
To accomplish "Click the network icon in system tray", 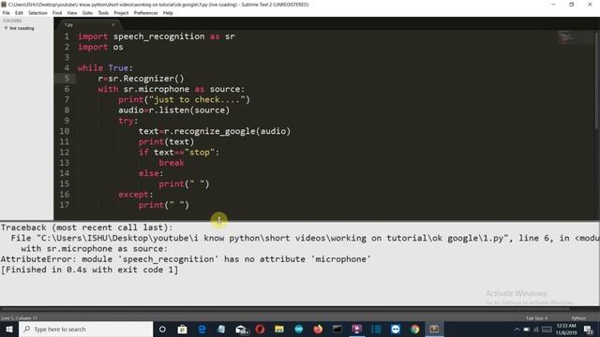I will pyautogui.click(x=536, y=330).
